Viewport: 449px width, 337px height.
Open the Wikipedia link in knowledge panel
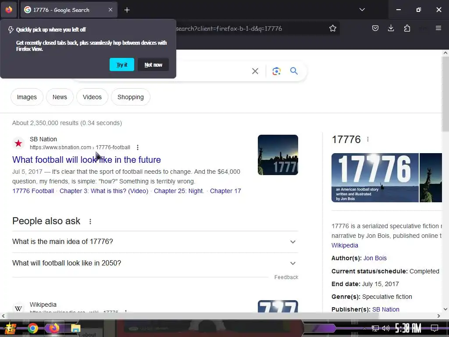345,245
